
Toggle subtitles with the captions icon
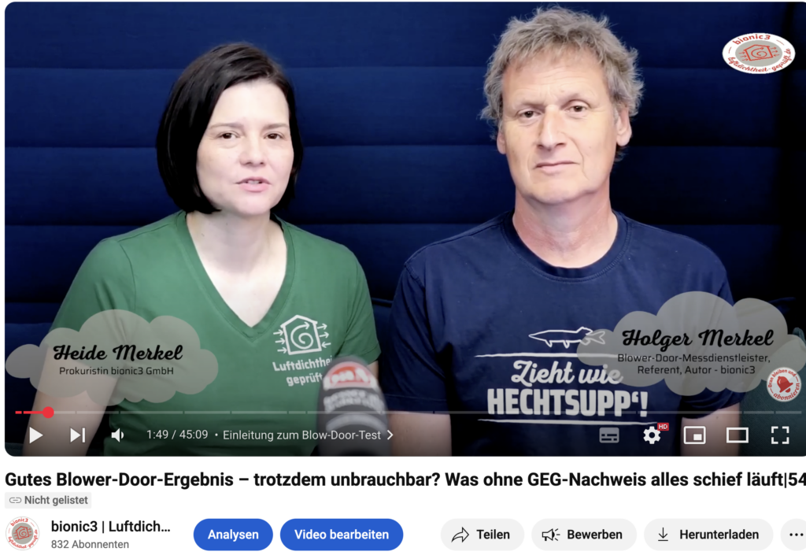609,435
